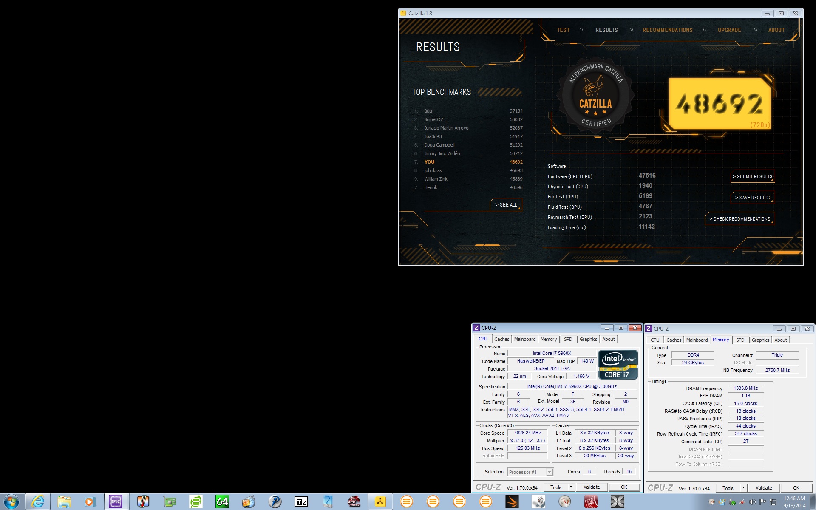
Task: Click OK in right CPU-Z window
Action: (796, 488)
